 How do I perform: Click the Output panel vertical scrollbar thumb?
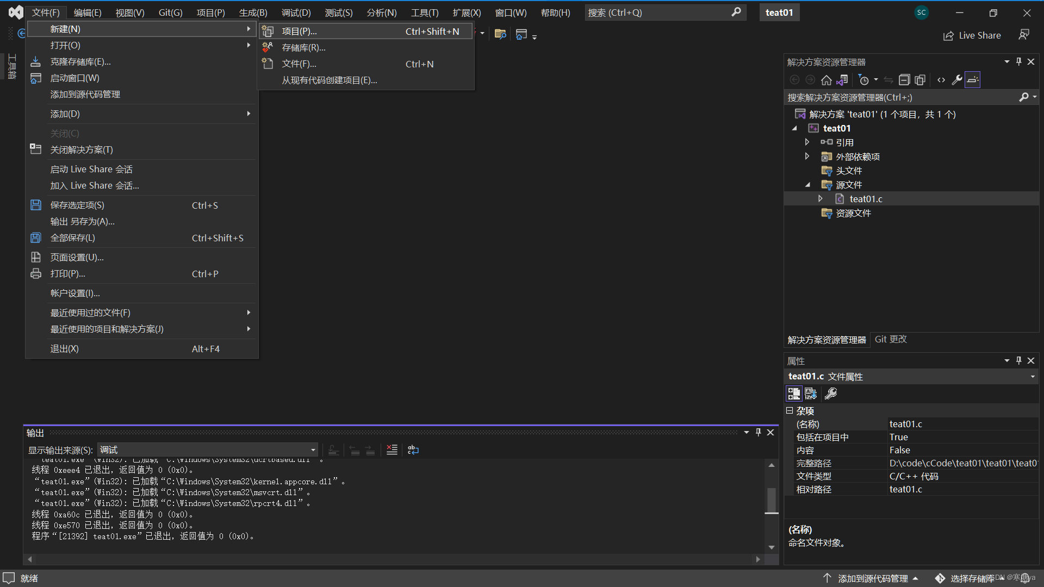(771, 501)
